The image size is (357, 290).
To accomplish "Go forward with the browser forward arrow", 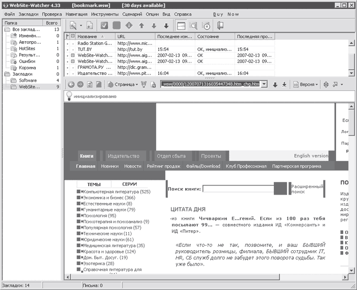I will coord(81,85).
